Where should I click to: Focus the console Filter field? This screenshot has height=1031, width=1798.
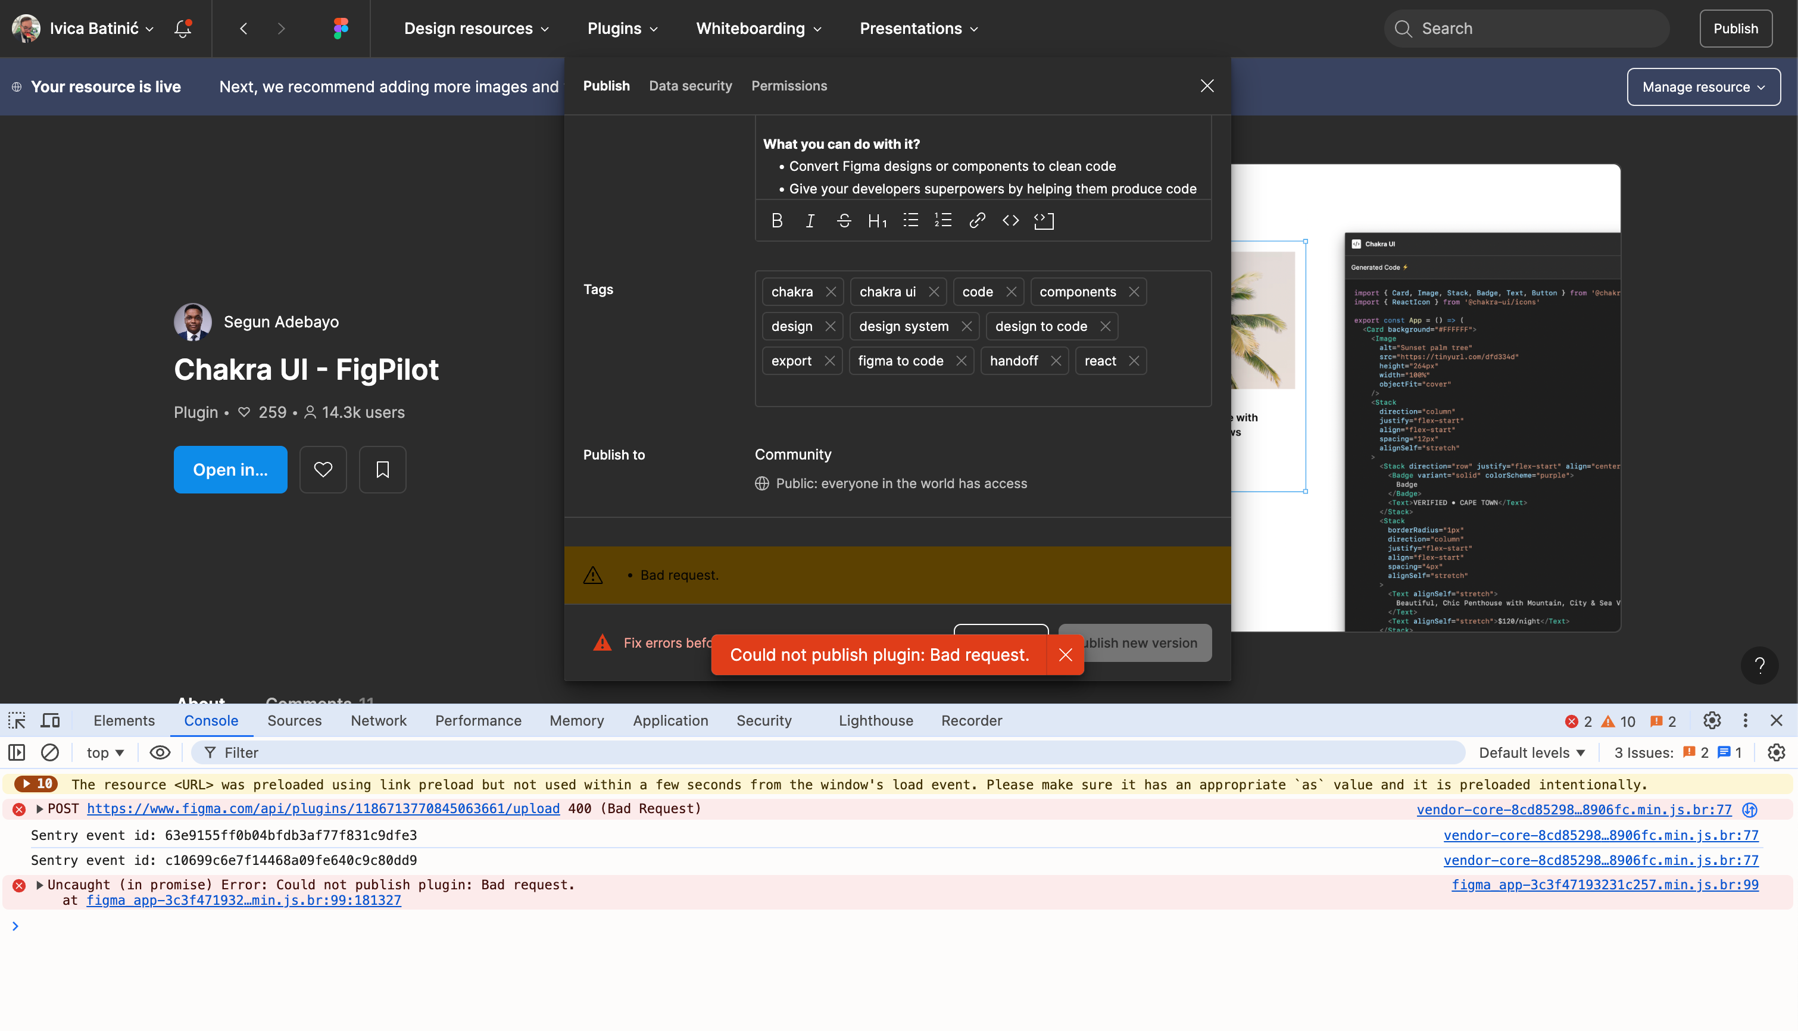[x=829, y=753]
